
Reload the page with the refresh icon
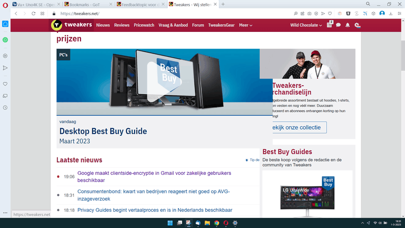(33, 14)
